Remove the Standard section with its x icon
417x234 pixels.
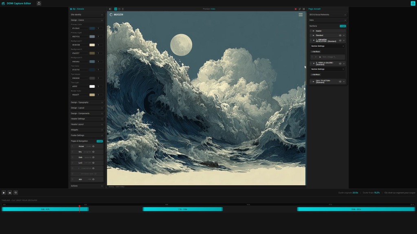(344, 35)
